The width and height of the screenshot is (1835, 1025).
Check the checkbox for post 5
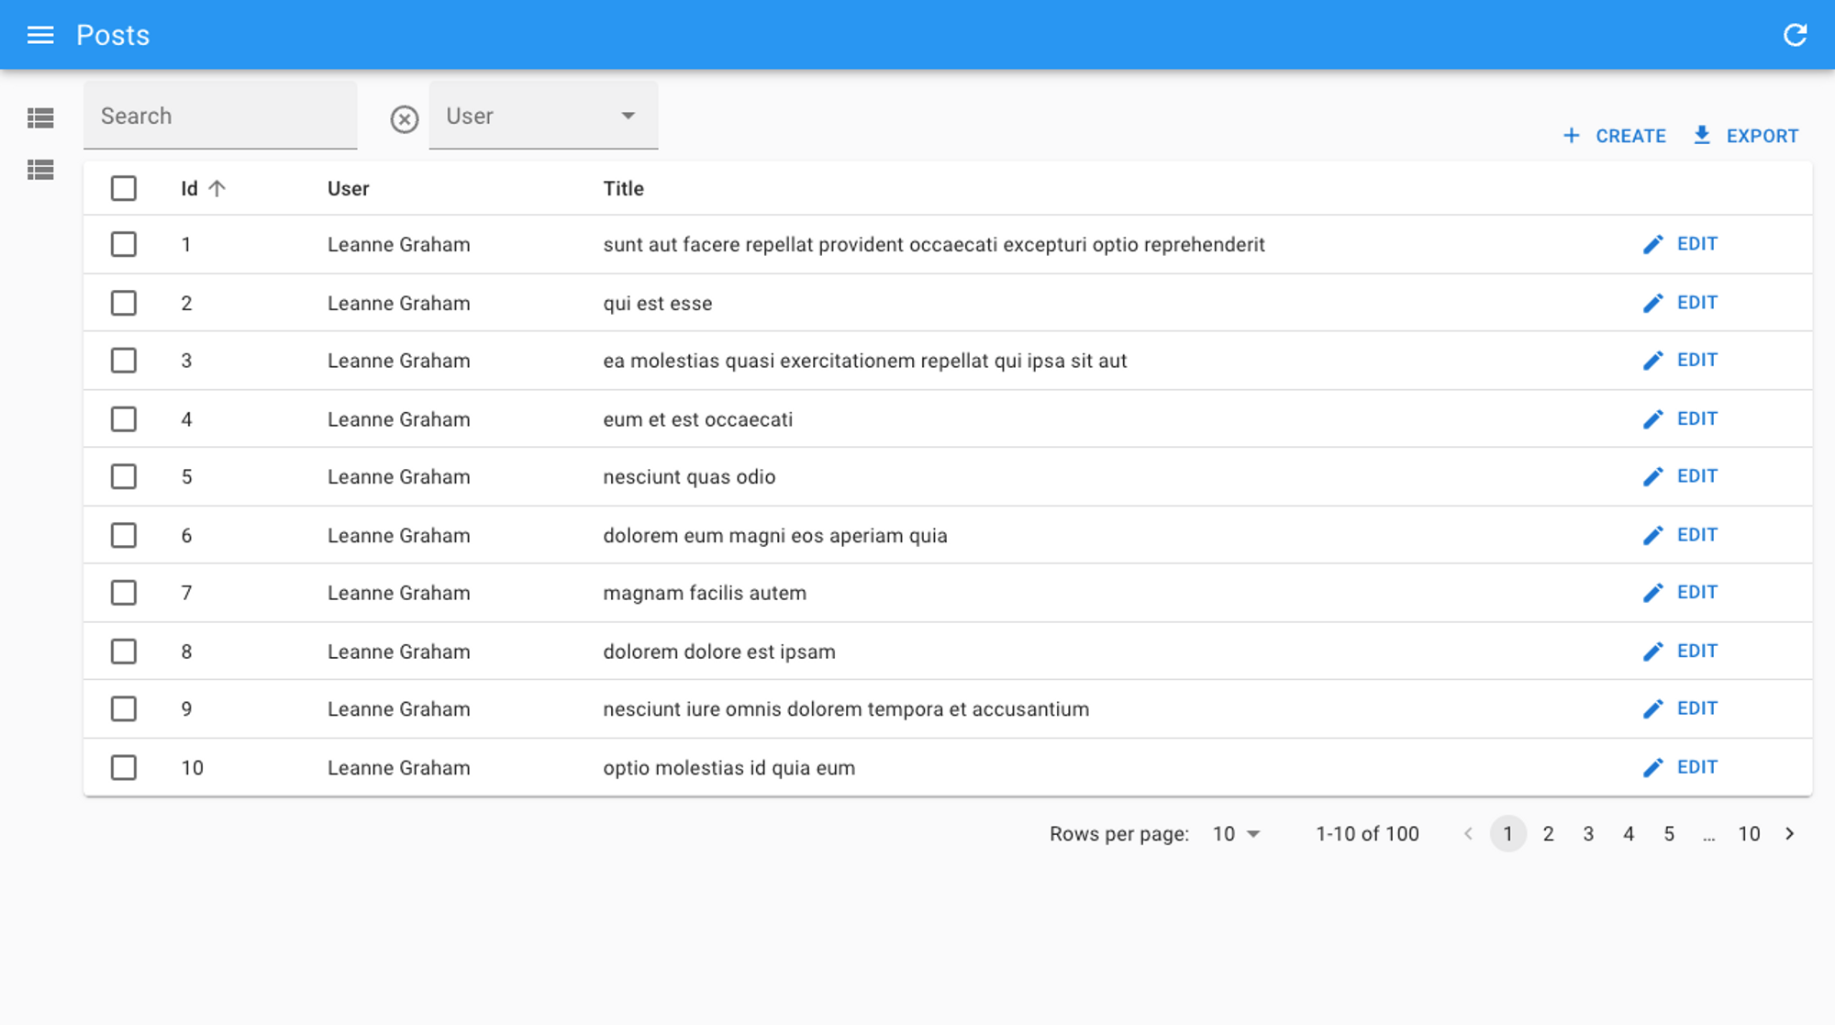pyautogui.click(x=123, y=476)
